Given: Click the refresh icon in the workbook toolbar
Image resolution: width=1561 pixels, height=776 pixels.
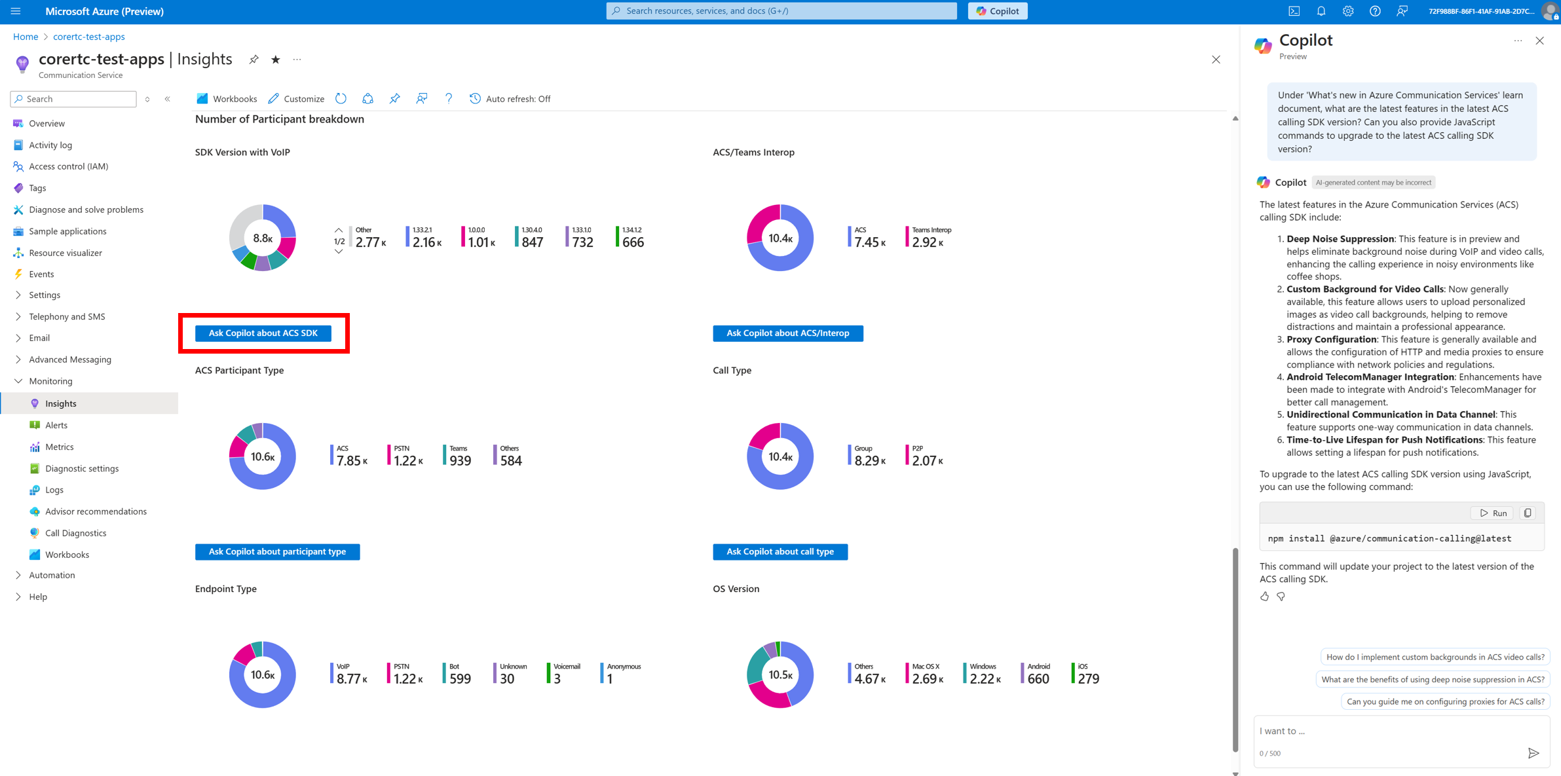Looking at the screenshot, I should [341, 98].
